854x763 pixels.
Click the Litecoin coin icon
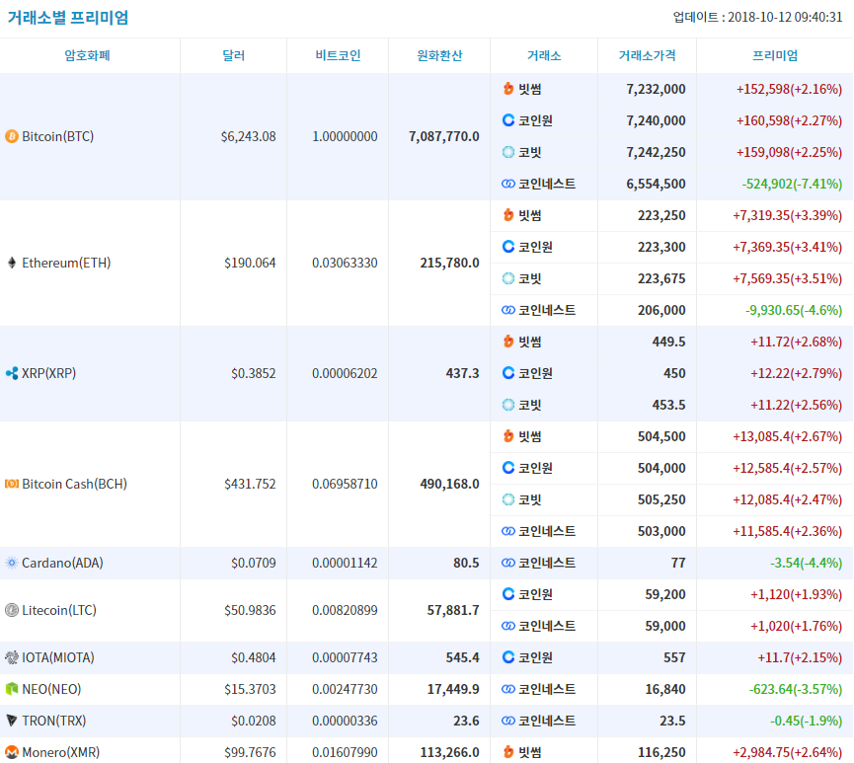pos(12,610)
